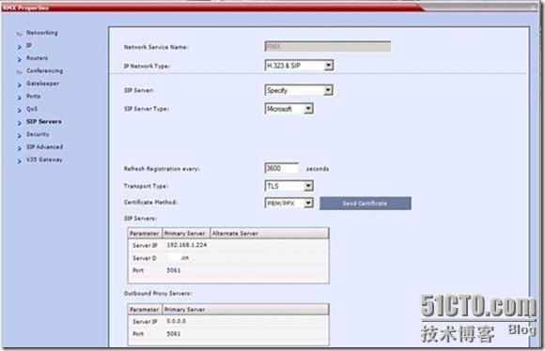Viewport: 545px width, 351px height.
Task: Open the Security page
Action: [38, 134]
